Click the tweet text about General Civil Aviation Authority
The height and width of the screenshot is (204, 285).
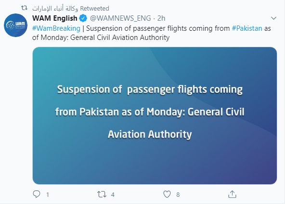[152, 33]
